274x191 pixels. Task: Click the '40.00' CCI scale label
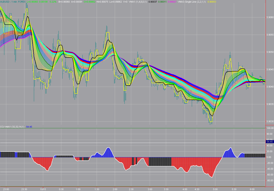tap(270, 146)
